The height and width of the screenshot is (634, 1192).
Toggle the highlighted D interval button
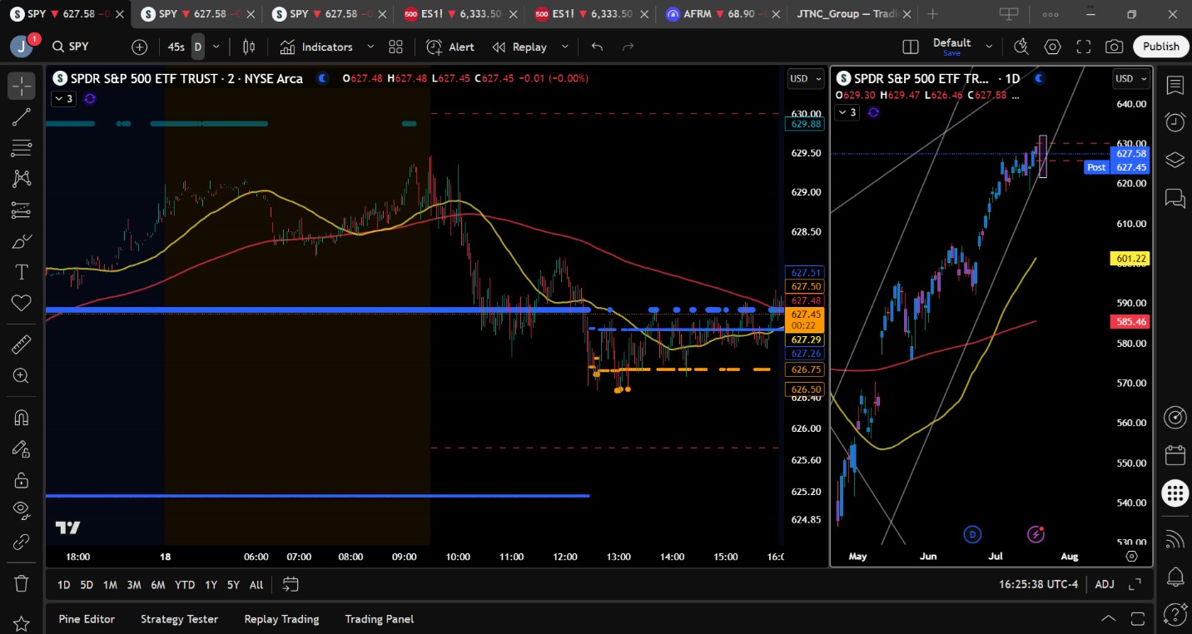click(198, 47)
